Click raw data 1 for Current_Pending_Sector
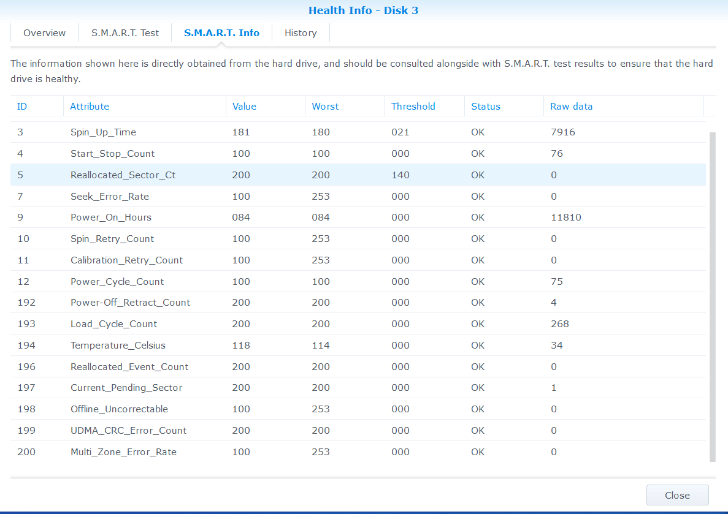The width and height of the screenshot is (728, 514). pyautogui.click(x=553, y=387)
